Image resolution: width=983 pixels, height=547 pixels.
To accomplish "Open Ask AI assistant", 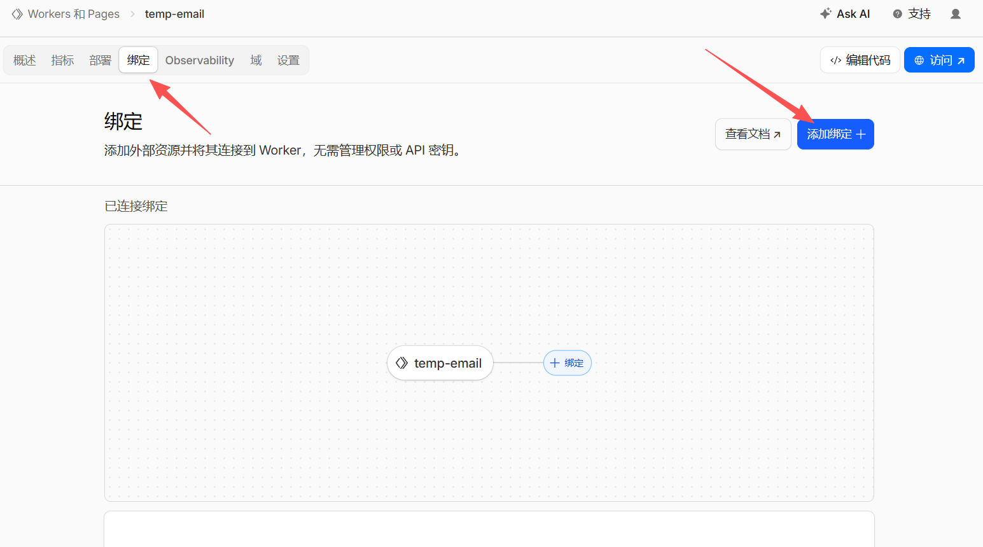I will click(x=845, y=14).
